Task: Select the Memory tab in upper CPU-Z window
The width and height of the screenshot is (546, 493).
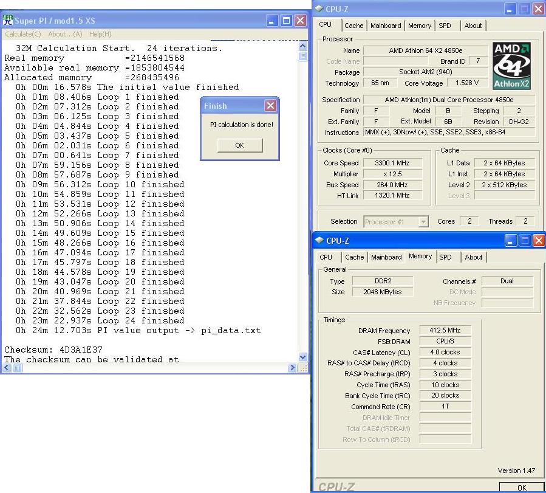Action: pyautogui.click(x=420, y=26)
